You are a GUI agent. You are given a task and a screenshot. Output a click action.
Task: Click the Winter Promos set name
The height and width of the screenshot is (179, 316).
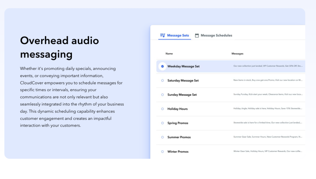178,152
